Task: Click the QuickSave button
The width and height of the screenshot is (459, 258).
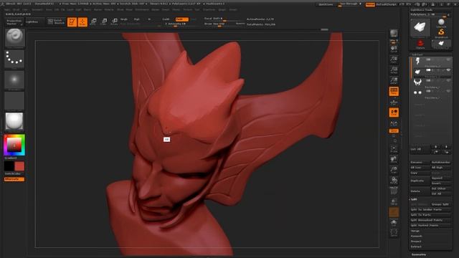Action: 326,4
